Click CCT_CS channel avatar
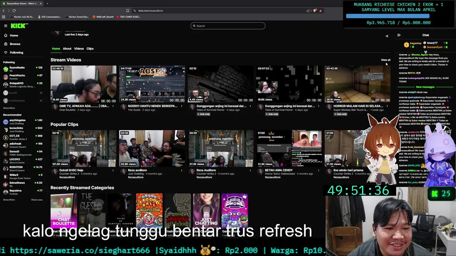Screen dimensions: 456x256 (x=6, y=137)
